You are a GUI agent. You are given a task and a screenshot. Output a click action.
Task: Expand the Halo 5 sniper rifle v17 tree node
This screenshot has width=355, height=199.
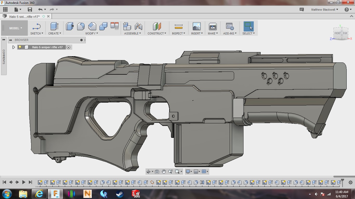point(14,47)
